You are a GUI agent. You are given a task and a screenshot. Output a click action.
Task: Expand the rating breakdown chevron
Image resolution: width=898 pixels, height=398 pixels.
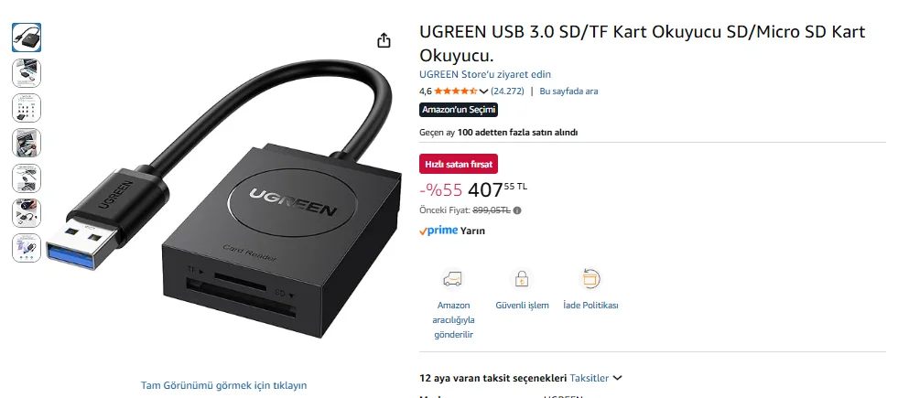(x=483, y=91)
